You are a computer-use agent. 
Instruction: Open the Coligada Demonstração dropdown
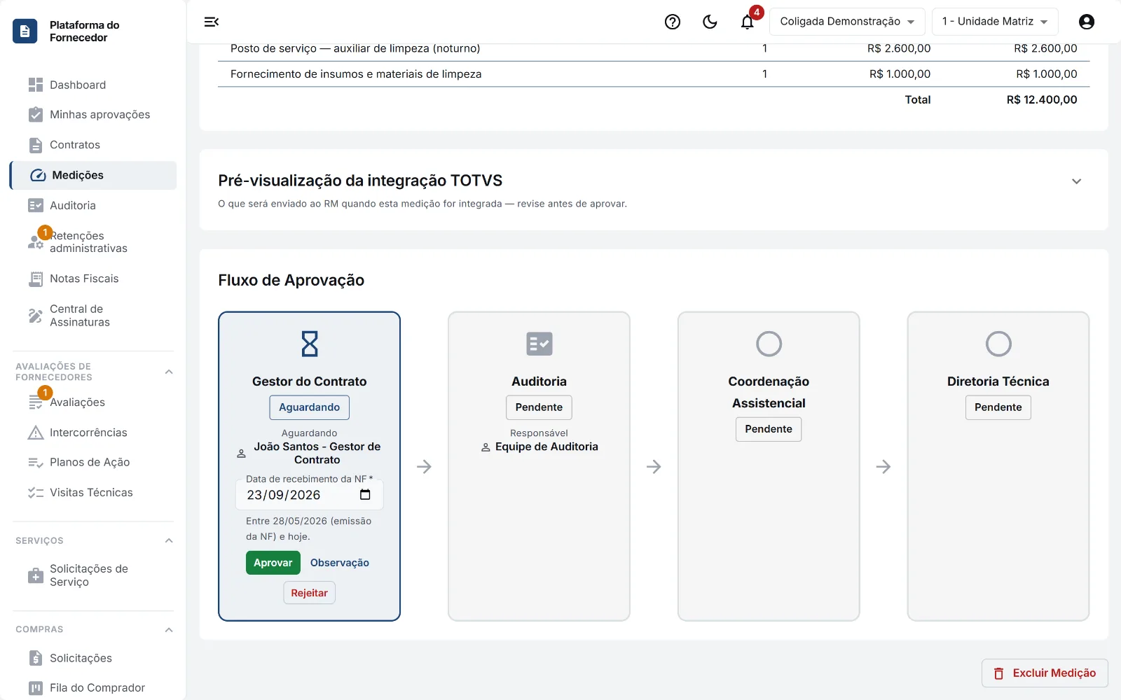point(847,22)
